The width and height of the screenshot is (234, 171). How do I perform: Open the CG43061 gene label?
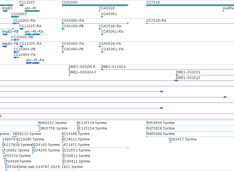pos(109,14)
